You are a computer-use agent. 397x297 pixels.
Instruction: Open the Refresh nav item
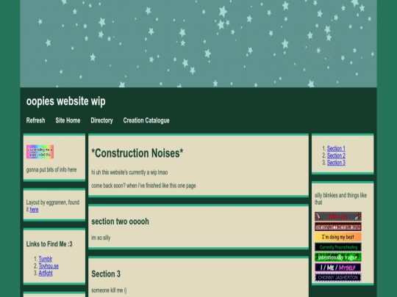36,120
